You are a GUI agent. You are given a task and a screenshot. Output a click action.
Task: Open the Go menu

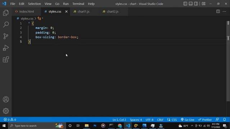(x=57, y=4)
